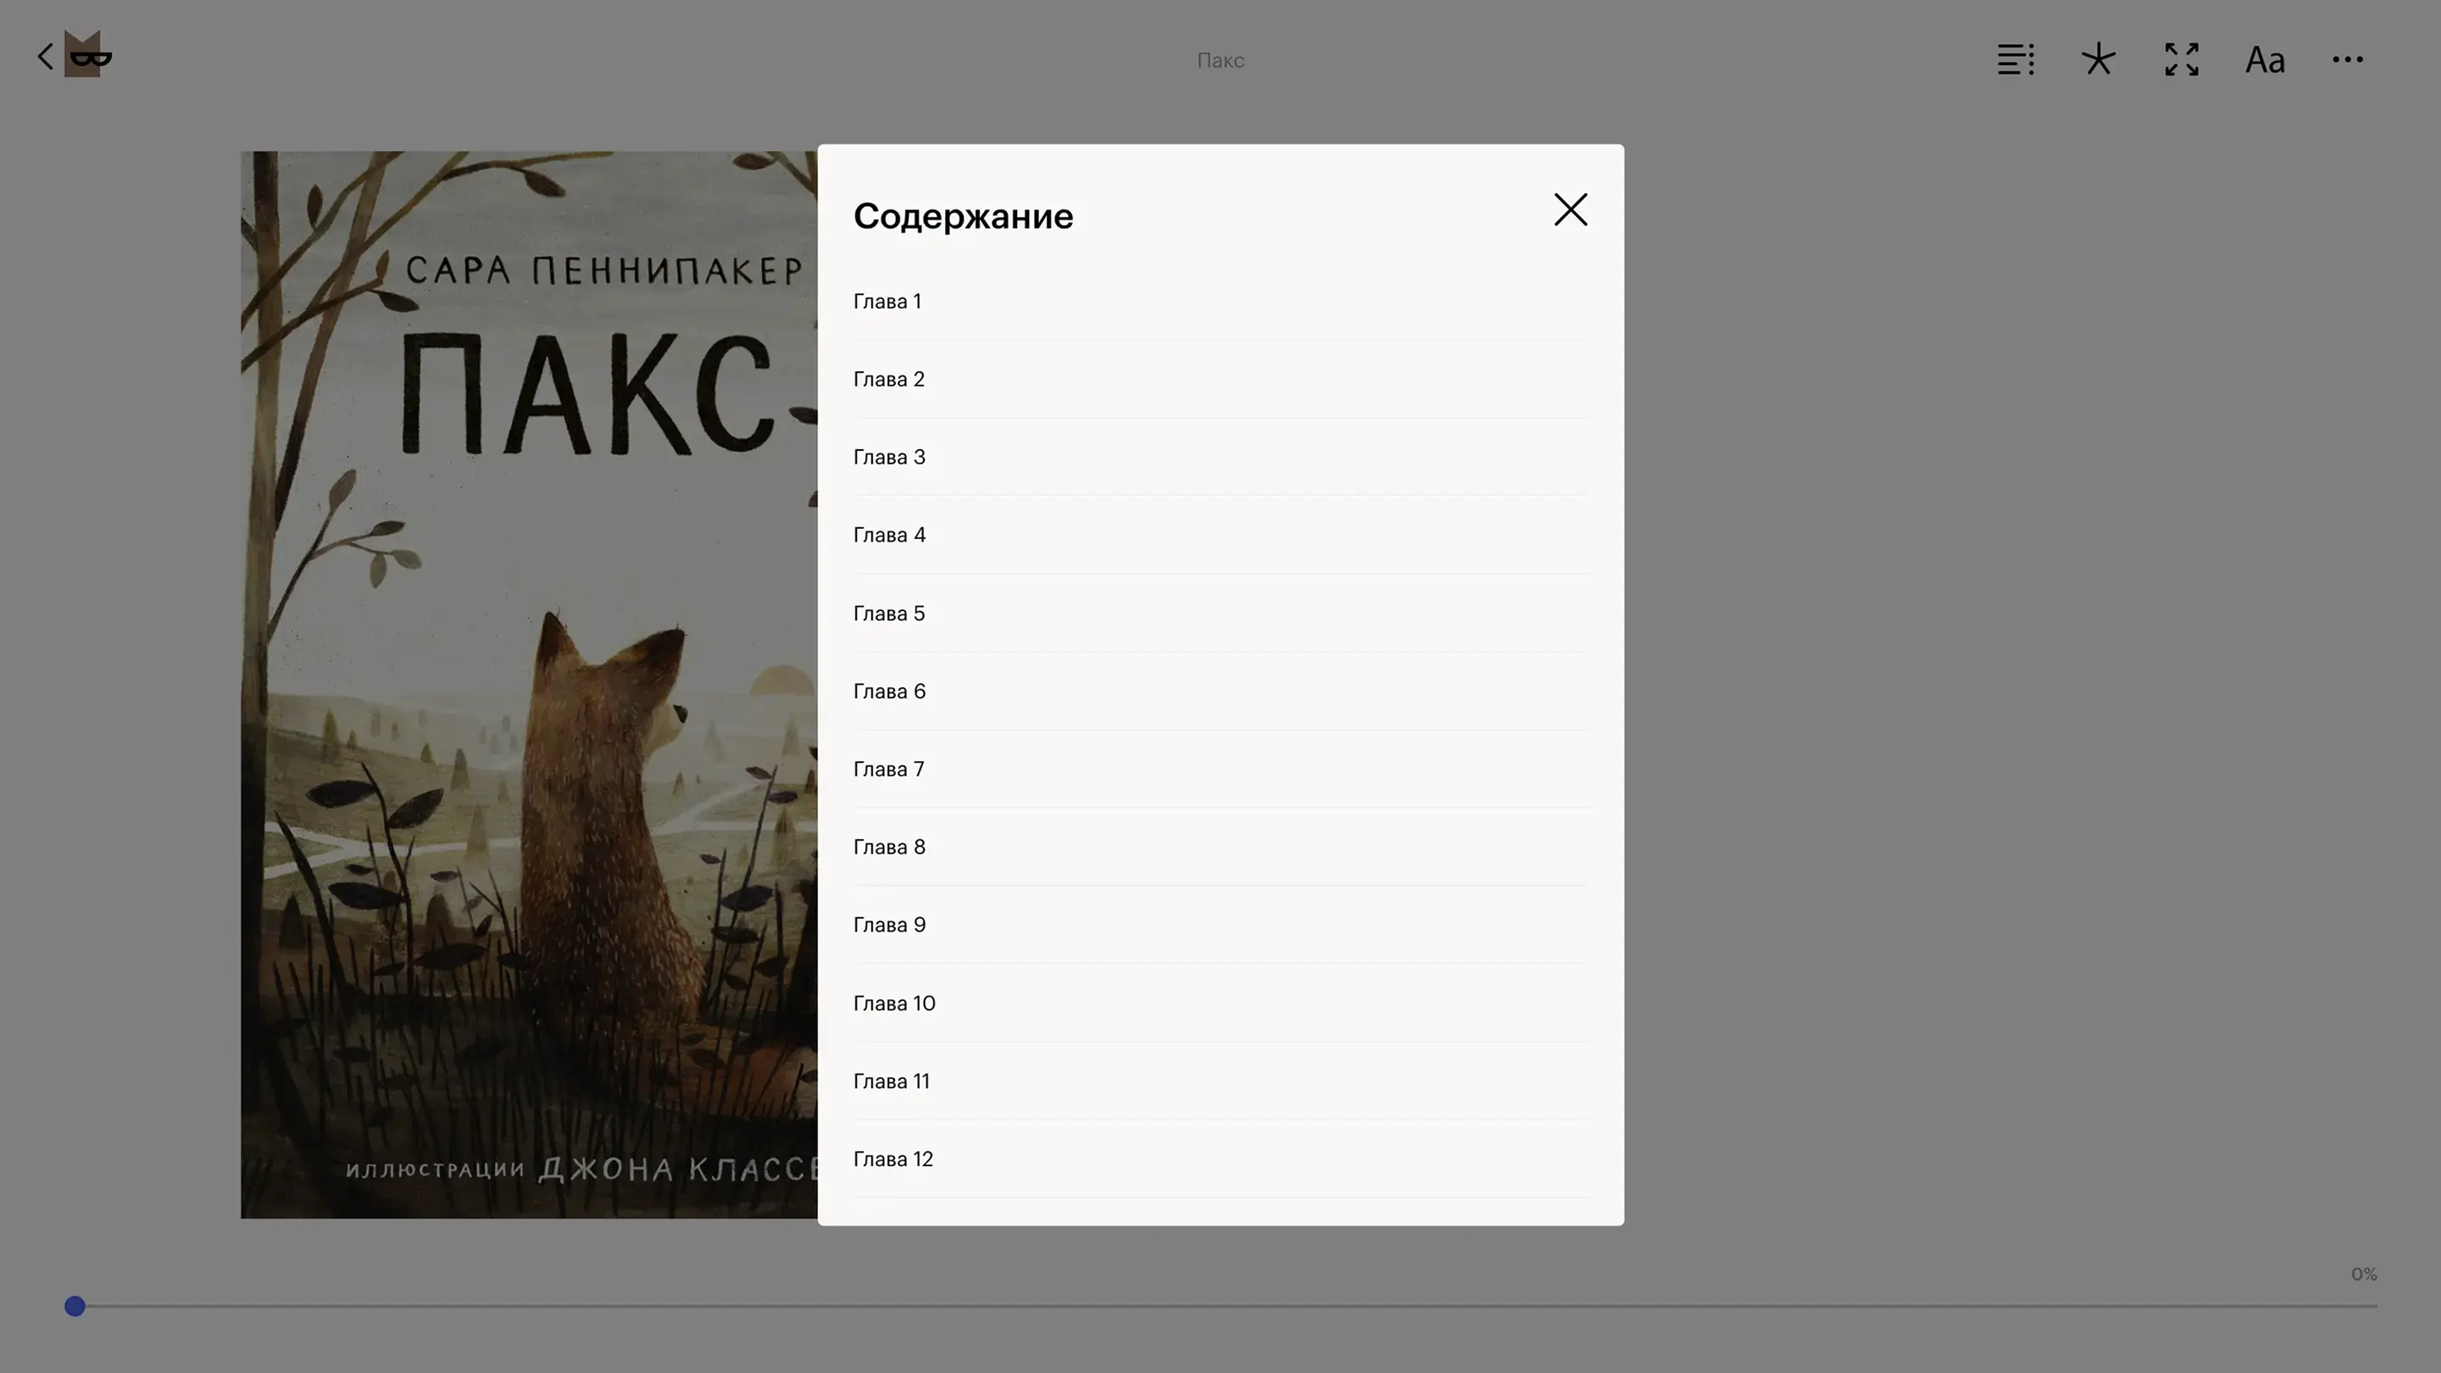Image resolution: width=2441 pixels, height=1373 pixels.
Task: Open chapter Глава 5
Action: [889, 613]
